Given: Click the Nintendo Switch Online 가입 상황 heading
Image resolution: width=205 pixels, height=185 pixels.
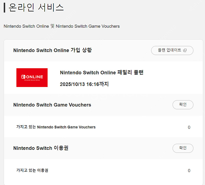Looking at the screenshot, I should click(x=53, y=50).
